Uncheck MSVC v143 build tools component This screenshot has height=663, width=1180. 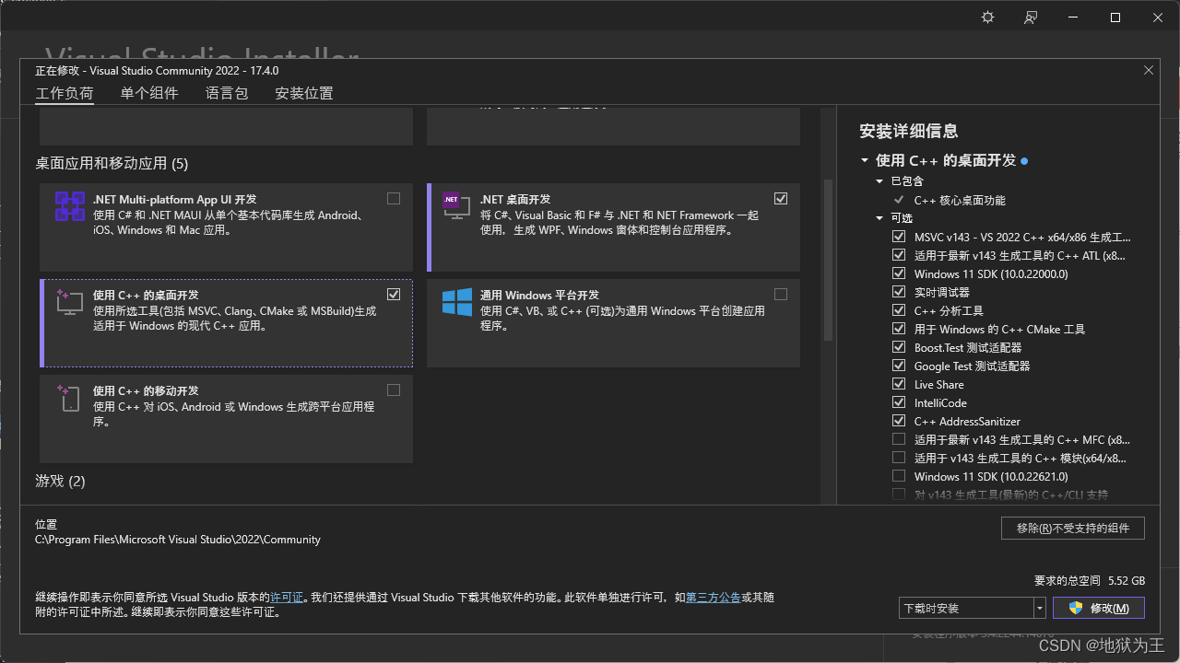pyautogui.click(x=899, y=237)
